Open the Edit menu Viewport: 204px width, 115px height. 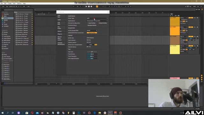click(x=5, y=4)
